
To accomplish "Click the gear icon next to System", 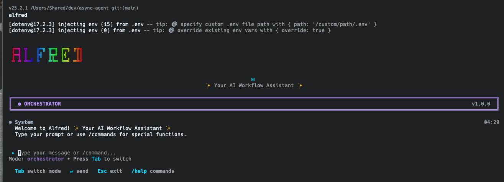I will pyautogui.click(x=10, y=122).
